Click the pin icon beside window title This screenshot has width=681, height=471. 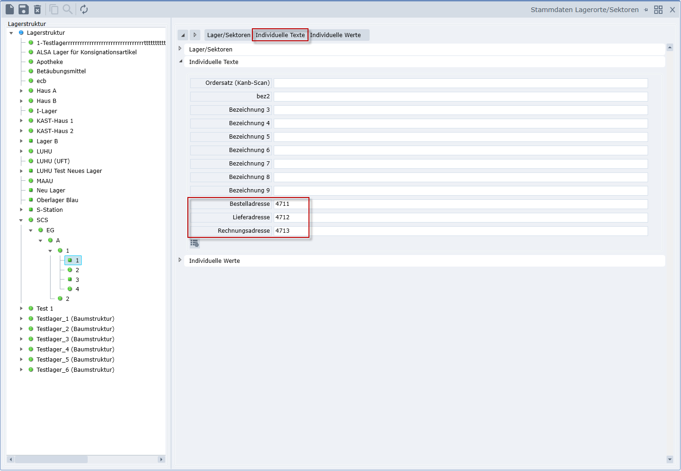click(x=646, y=10)
